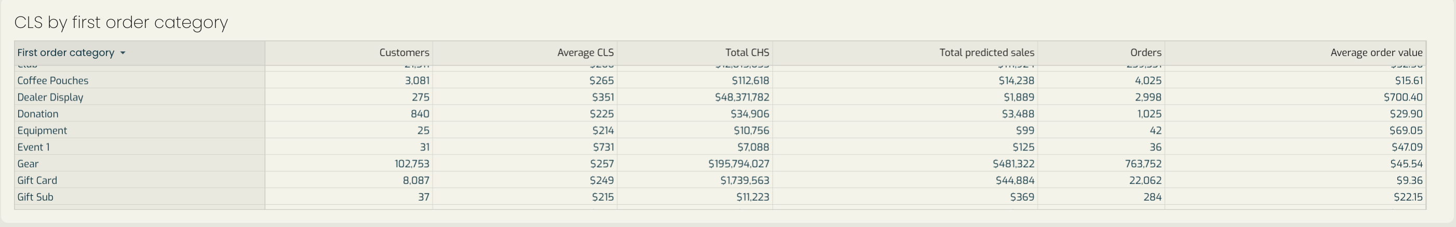Click the Donation category cell
The width and height of the screenshot is (1456, 227).
(x=37, y=114)
